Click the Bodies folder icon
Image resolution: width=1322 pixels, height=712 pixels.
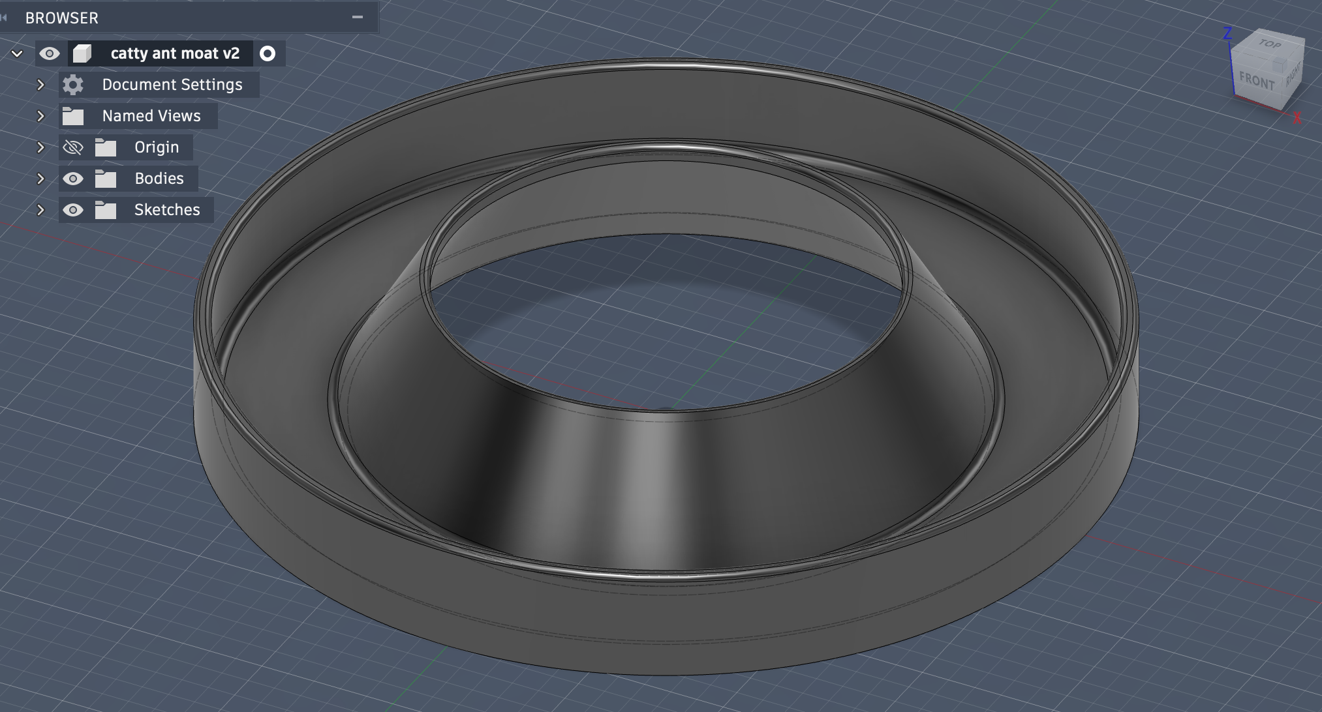point(105,178)
